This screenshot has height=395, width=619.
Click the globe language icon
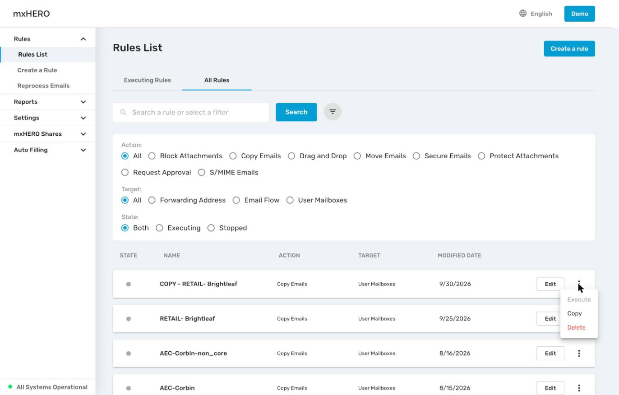(523, 14)
